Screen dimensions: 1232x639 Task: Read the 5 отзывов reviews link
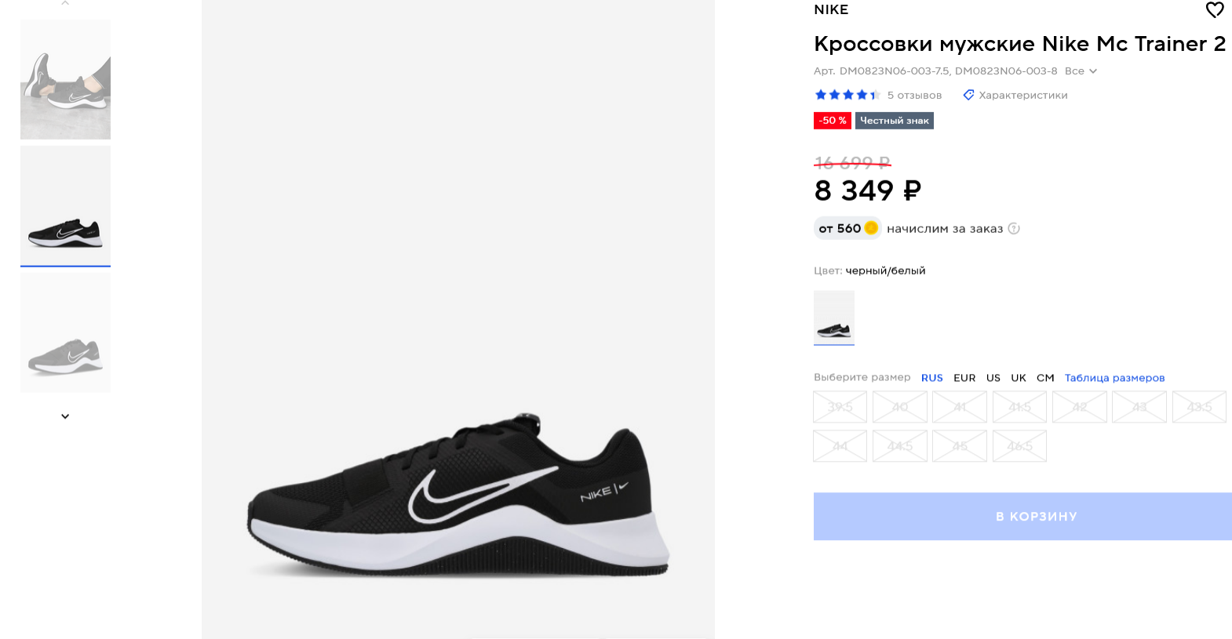[914, 96]
